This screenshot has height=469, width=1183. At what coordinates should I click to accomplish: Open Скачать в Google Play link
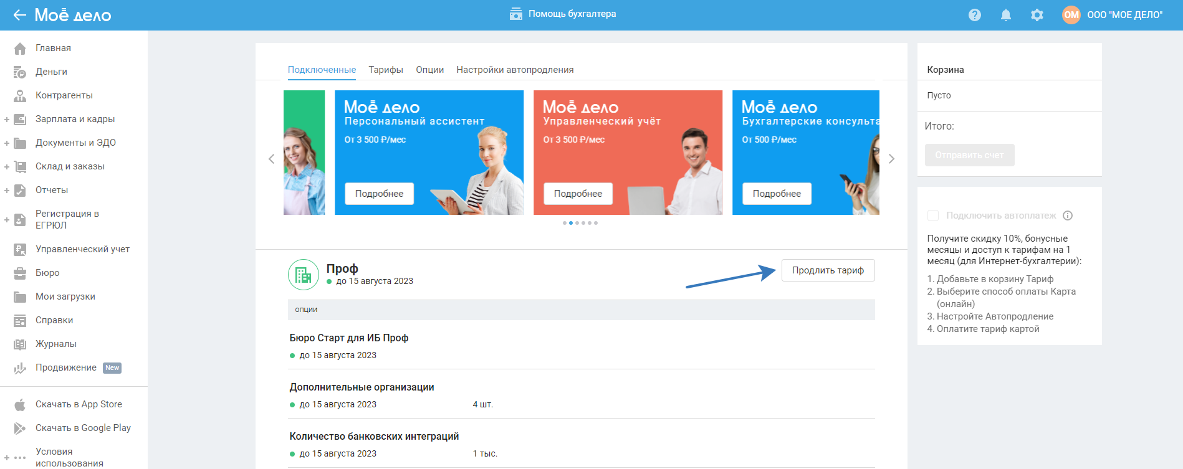coord(83,428)
